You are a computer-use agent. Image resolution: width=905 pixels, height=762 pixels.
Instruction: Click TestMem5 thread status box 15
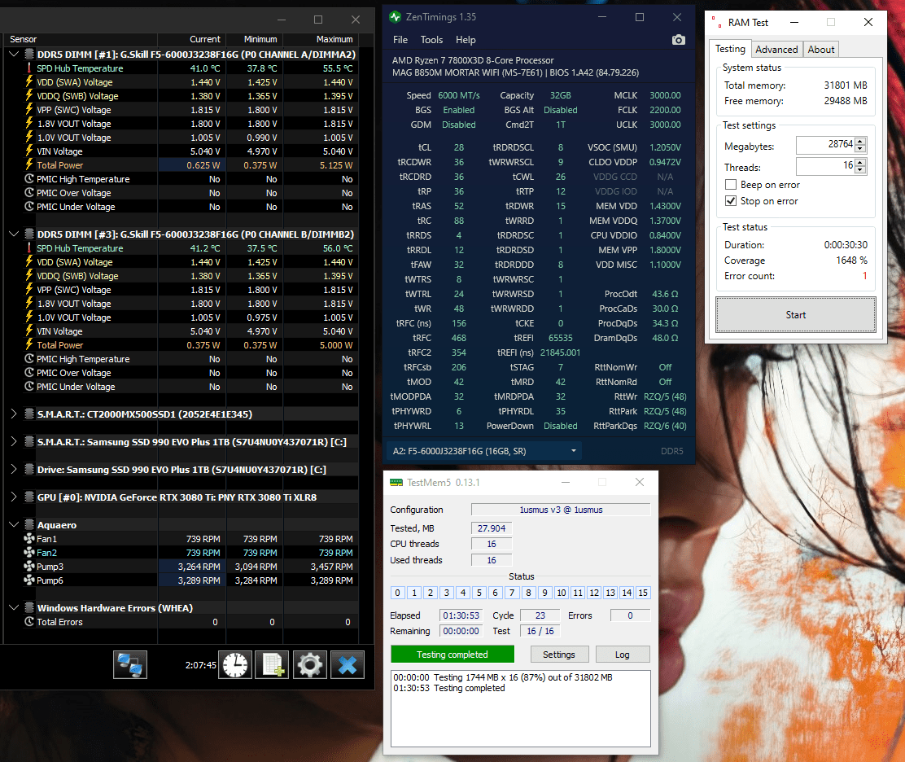(643, 593)
